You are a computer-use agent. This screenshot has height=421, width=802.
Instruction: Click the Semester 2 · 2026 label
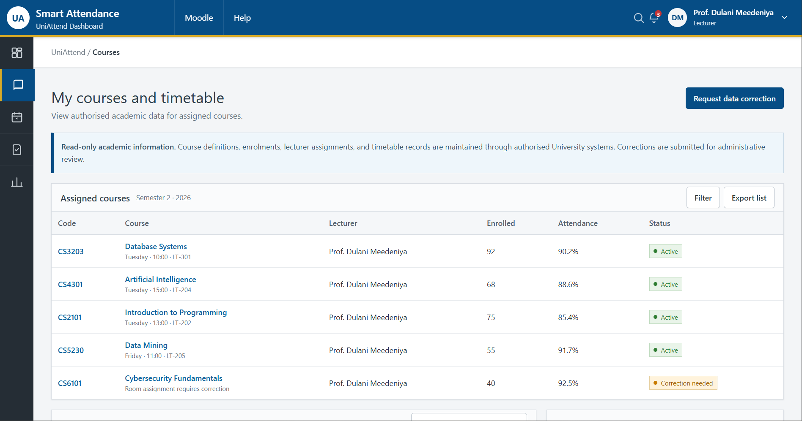coord(163,198)
